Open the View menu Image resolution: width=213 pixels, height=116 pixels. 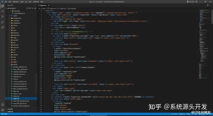click(x=22, y=2)
